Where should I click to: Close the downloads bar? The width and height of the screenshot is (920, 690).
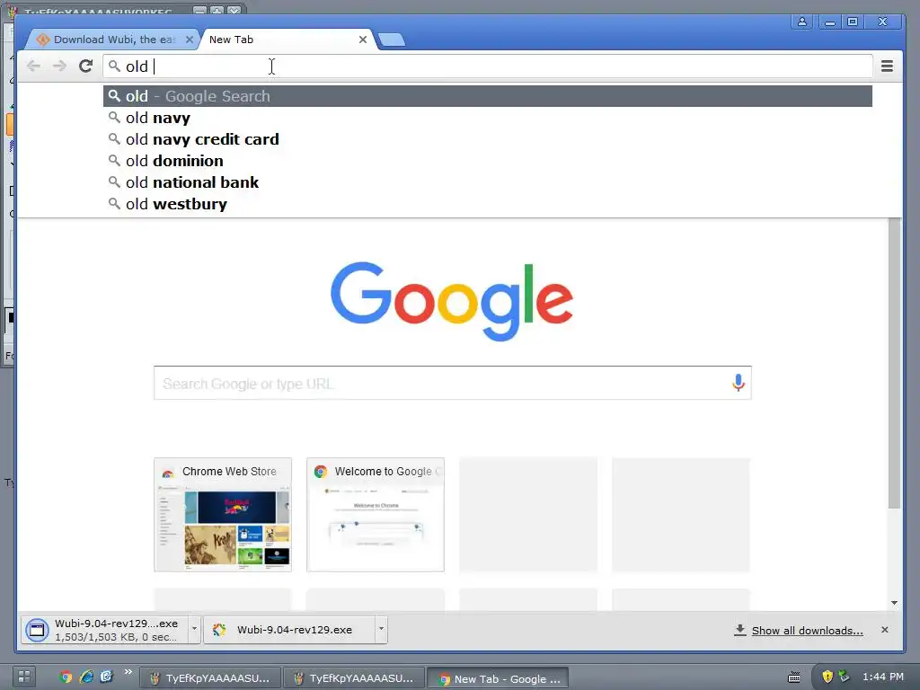885,630
